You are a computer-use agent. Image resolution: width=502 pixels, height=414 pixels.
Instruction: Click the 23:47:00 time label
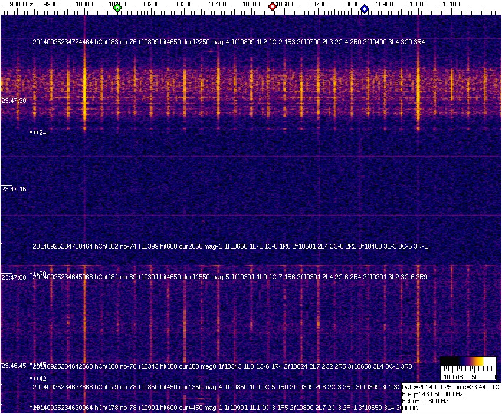[14, 277]
